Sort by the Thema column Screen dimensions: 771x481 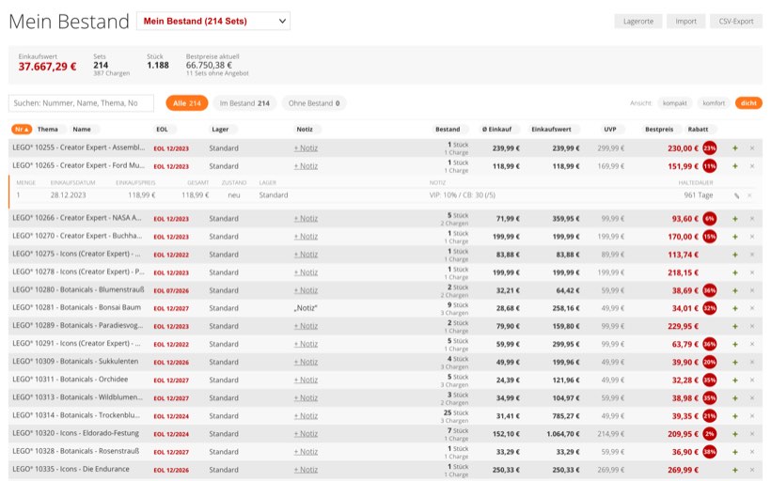point(48,130)
